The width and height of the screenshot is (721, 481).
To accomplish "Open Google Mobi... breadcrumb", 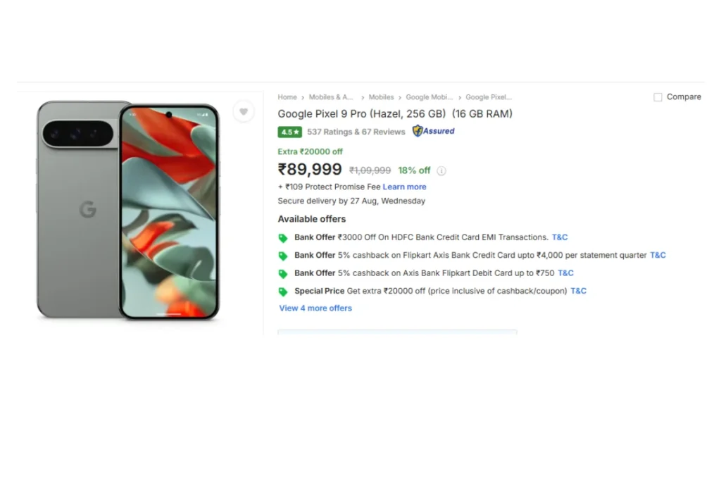I will (x=430, y=97).
